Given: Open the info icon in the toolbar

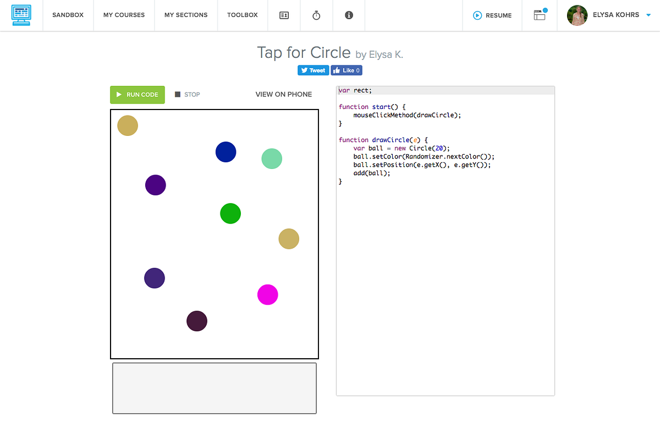Looking at the screenshot, I should pos(349,15).
